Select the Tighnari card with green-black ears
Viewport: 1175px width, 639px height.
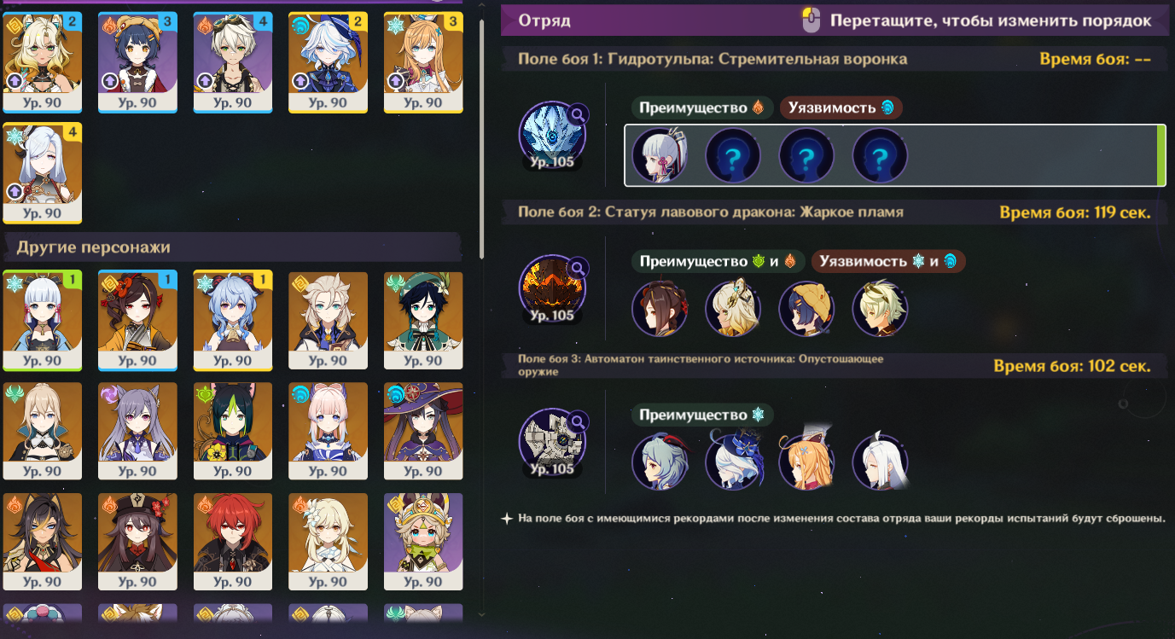click(233, 432)
